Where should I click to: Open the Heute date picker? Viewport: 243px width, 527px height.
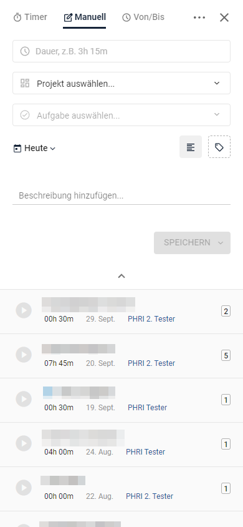(x=34, y=148)
